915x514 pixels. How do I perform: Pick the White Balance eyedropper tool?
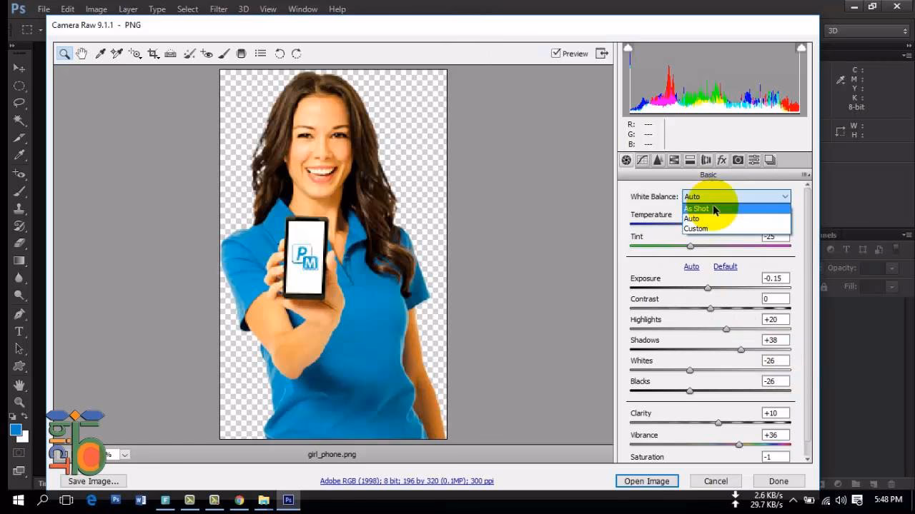[x=100, y=53]
